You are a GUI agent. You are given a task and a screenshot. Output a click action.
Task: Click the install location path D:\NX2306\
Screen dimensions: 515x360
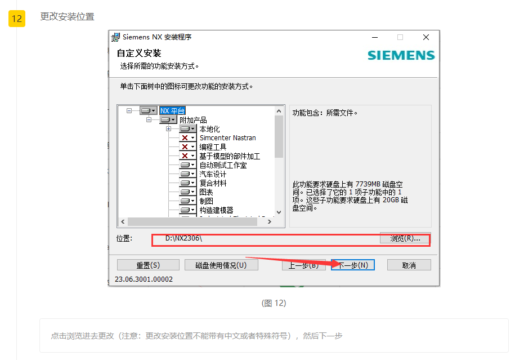(183, 238)
